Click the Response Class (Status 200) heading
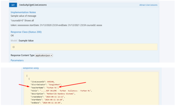 (26, 32)
